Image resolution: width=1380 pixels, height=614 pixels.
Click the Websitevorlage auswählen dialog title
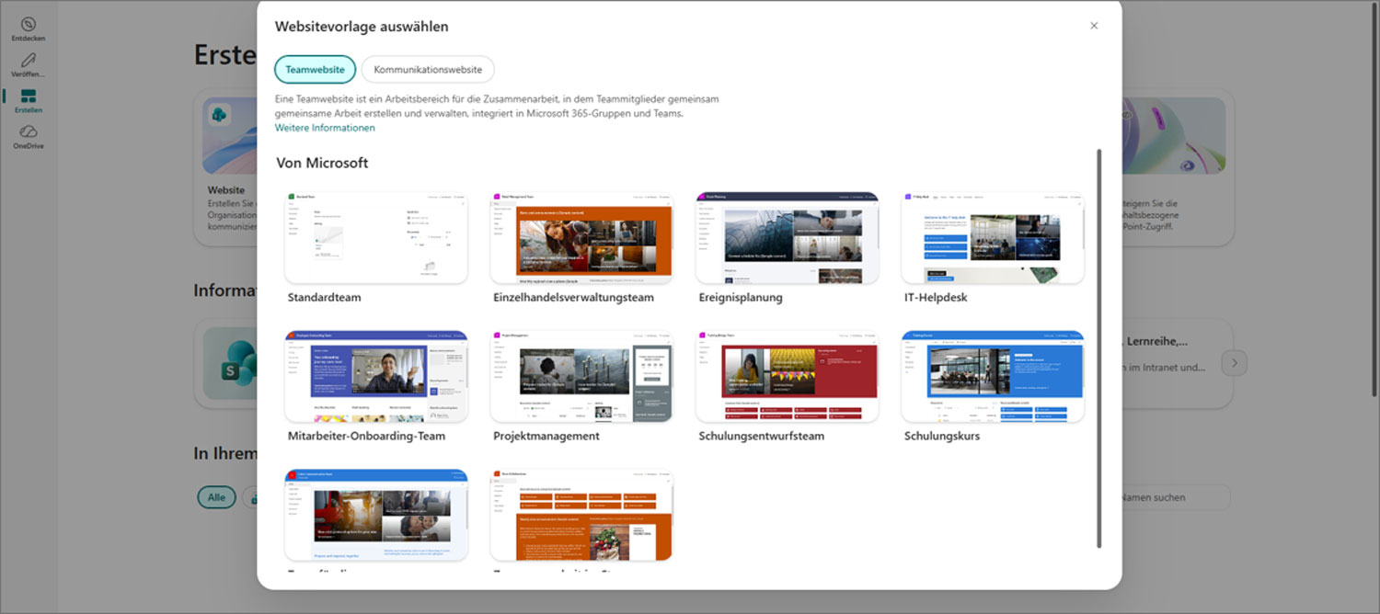click(x=362, y=27)
